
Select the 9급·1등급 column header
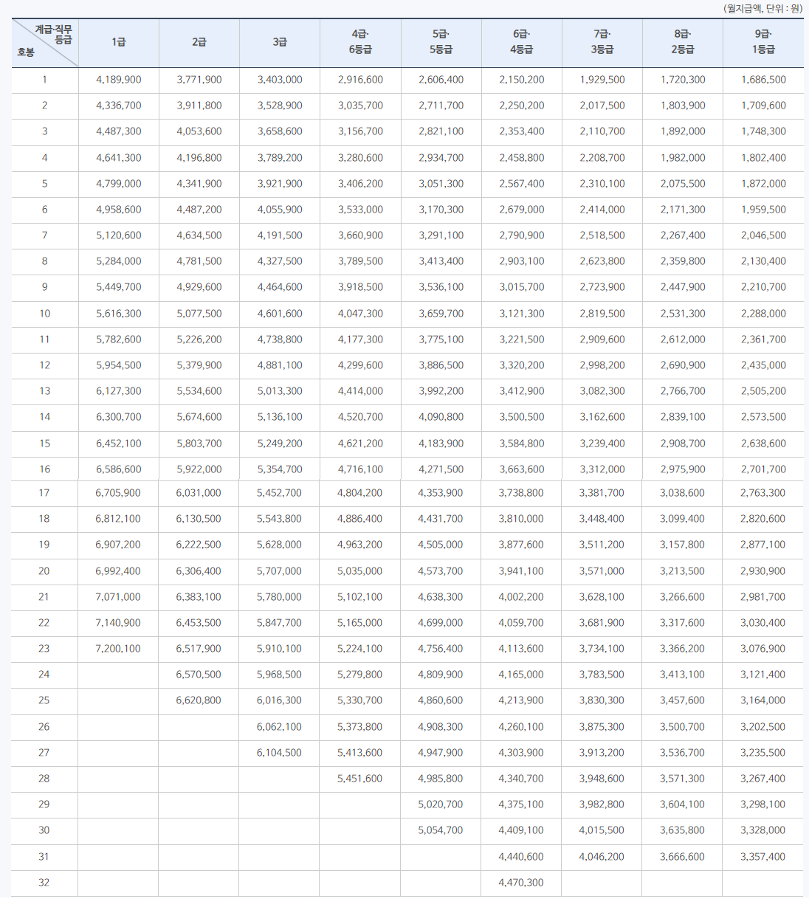tap(763, 42)
